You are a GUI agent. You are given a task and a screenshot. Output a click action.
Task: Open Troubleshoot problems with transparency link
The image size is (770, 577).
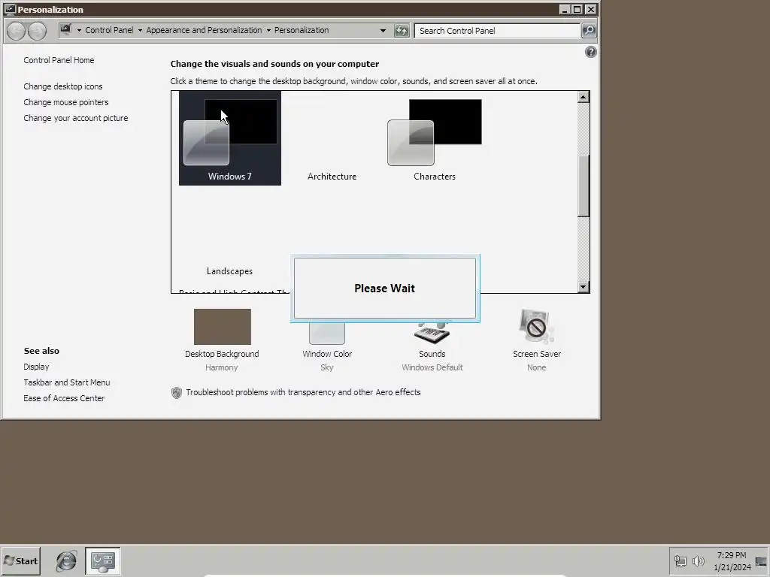click(303, 392)
